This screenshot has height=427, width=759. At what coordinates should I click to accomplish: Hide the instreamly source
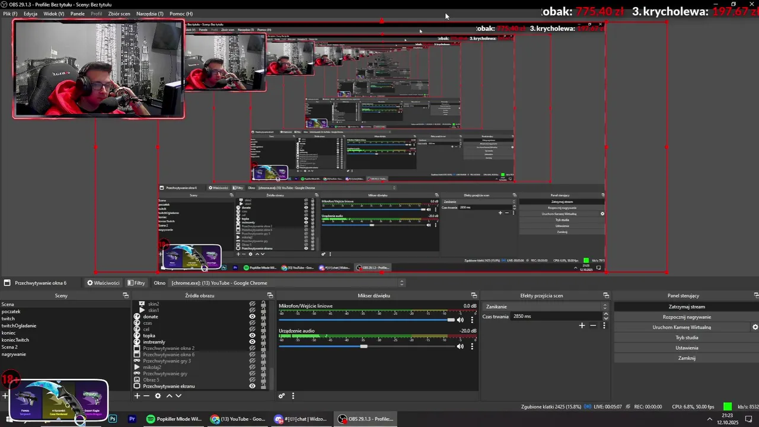252,342
